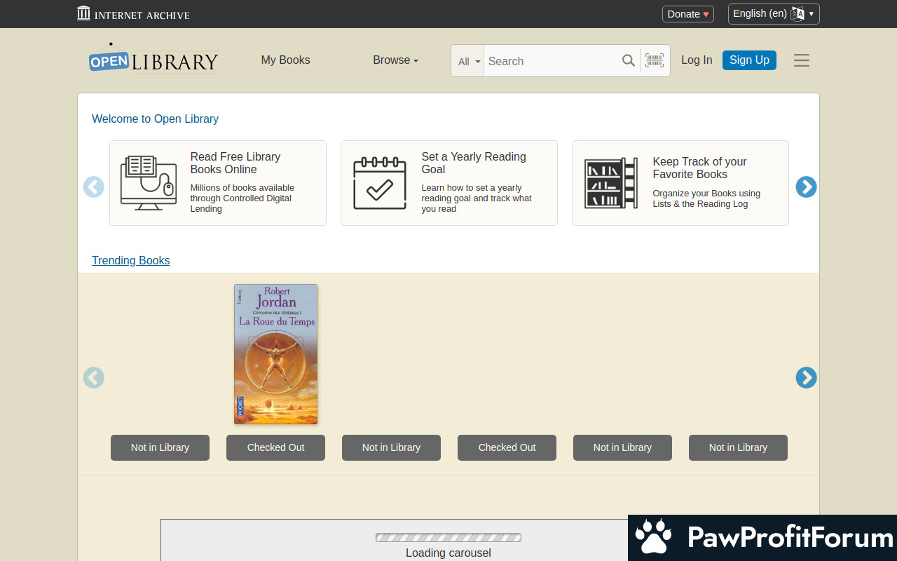Click the Internet Archive logo
The width and height of the screenshot is (897, 561).
coord(133,14)
